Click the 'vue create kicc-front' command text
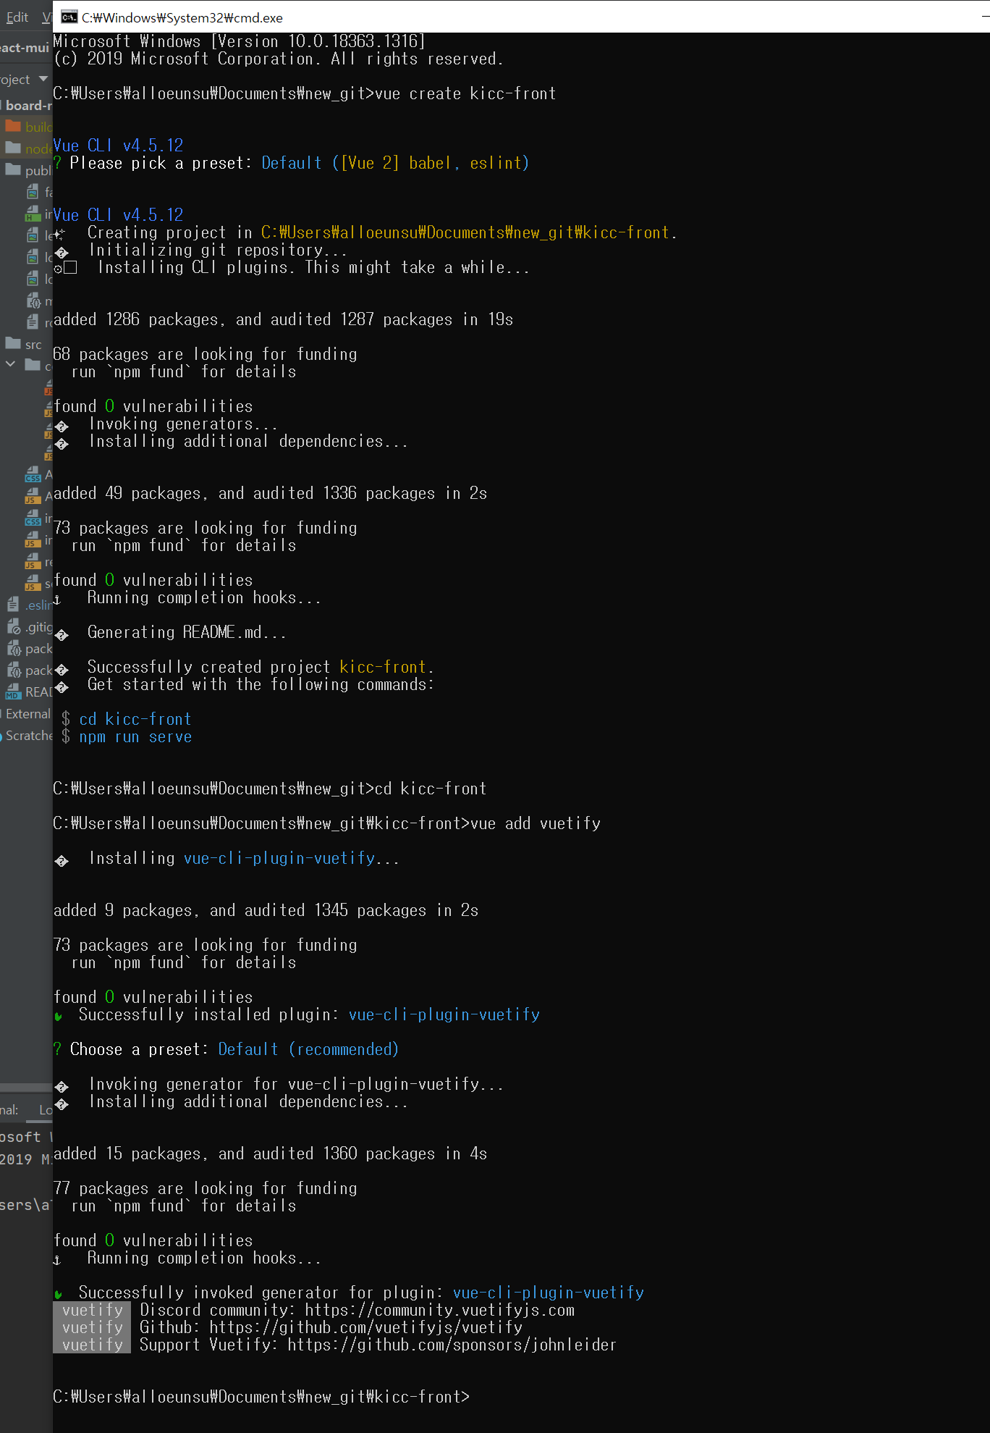 pyautogui.click(x=465, y=93)
